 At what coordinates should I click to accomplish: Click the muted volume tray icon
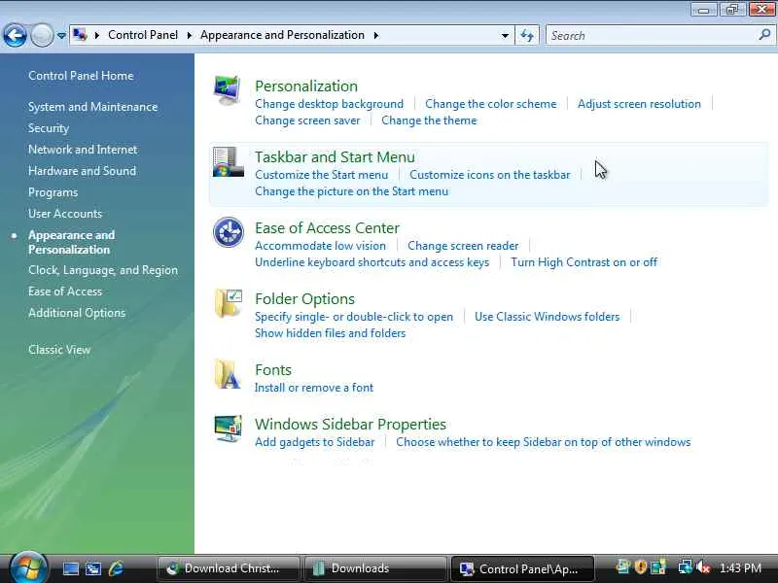pyautogui.click(x=703, y=567)
